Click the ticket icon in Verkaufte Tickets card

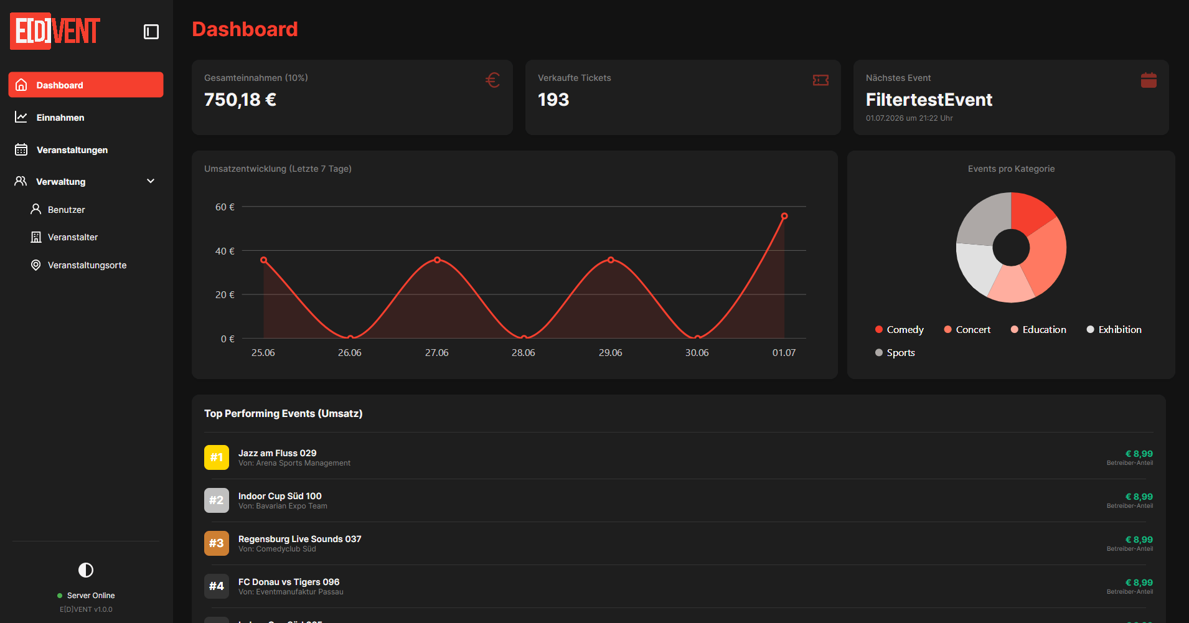[x=820, y=80]
